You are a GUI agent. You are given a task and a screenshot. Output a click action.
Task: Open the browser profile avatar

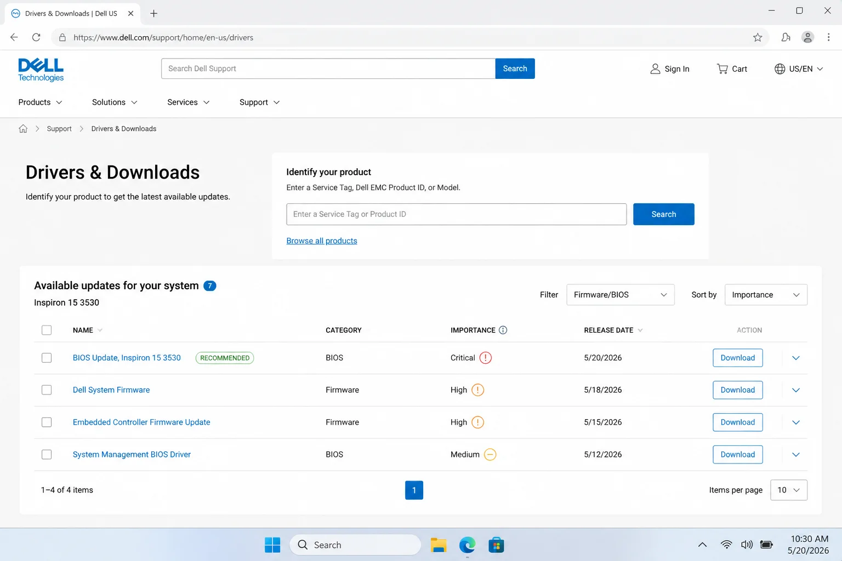(807, 37)
